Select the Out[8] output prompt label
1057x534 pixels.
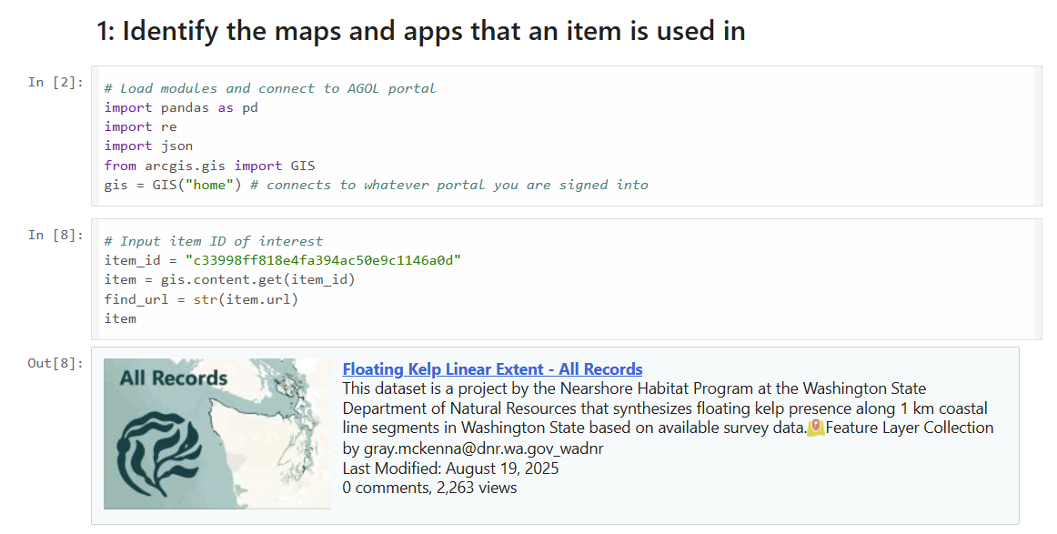click(x=56, y=363)
